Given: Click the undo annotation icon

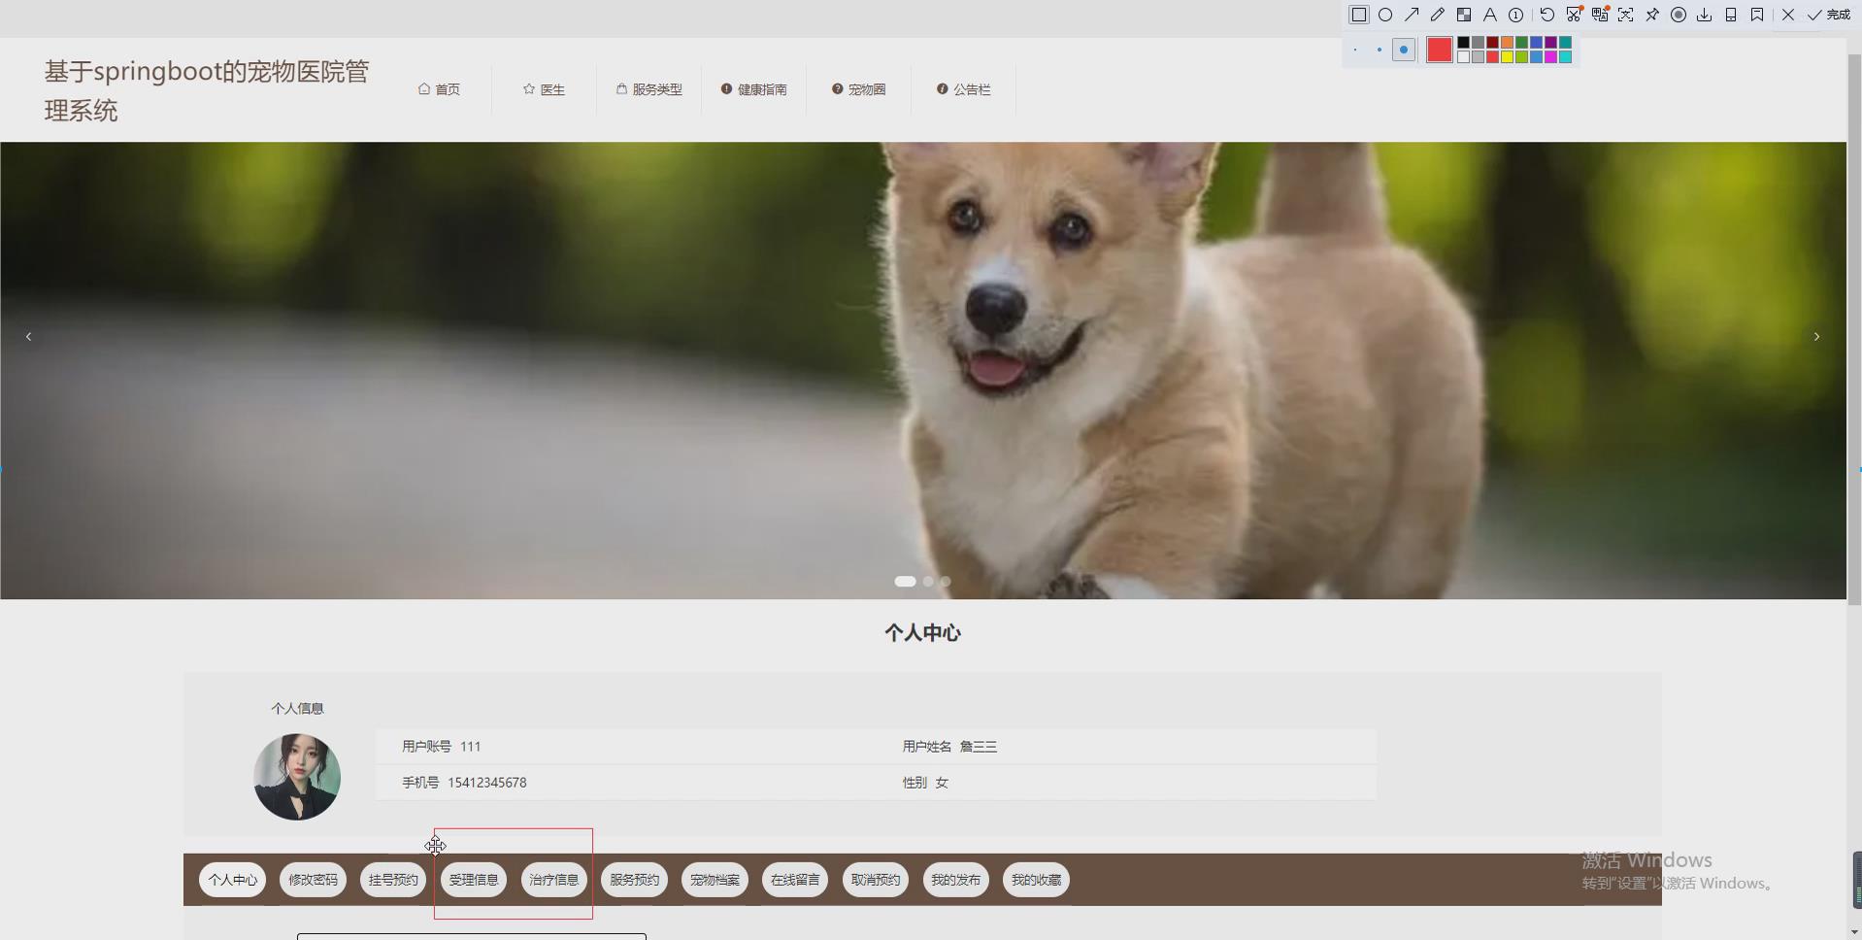Looking at the screenshot, I should click(1547, 15).
